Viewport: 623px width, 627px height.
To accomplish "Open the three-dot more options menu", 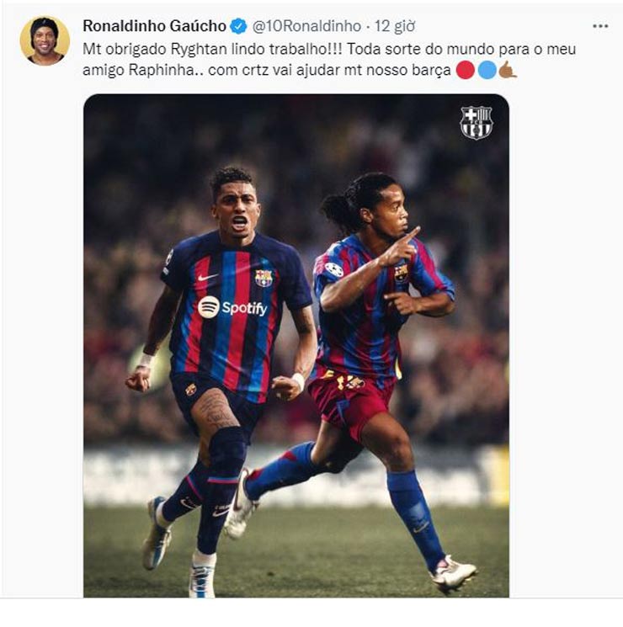I will click(600, 26).
